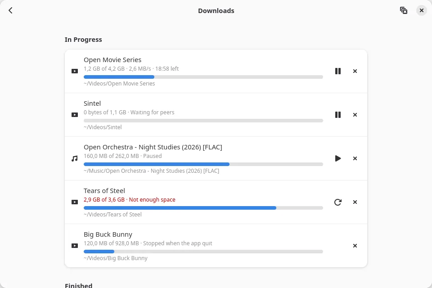Go back using the left arrow icon
The image size is (432, 288).
(x=10, y=10)
